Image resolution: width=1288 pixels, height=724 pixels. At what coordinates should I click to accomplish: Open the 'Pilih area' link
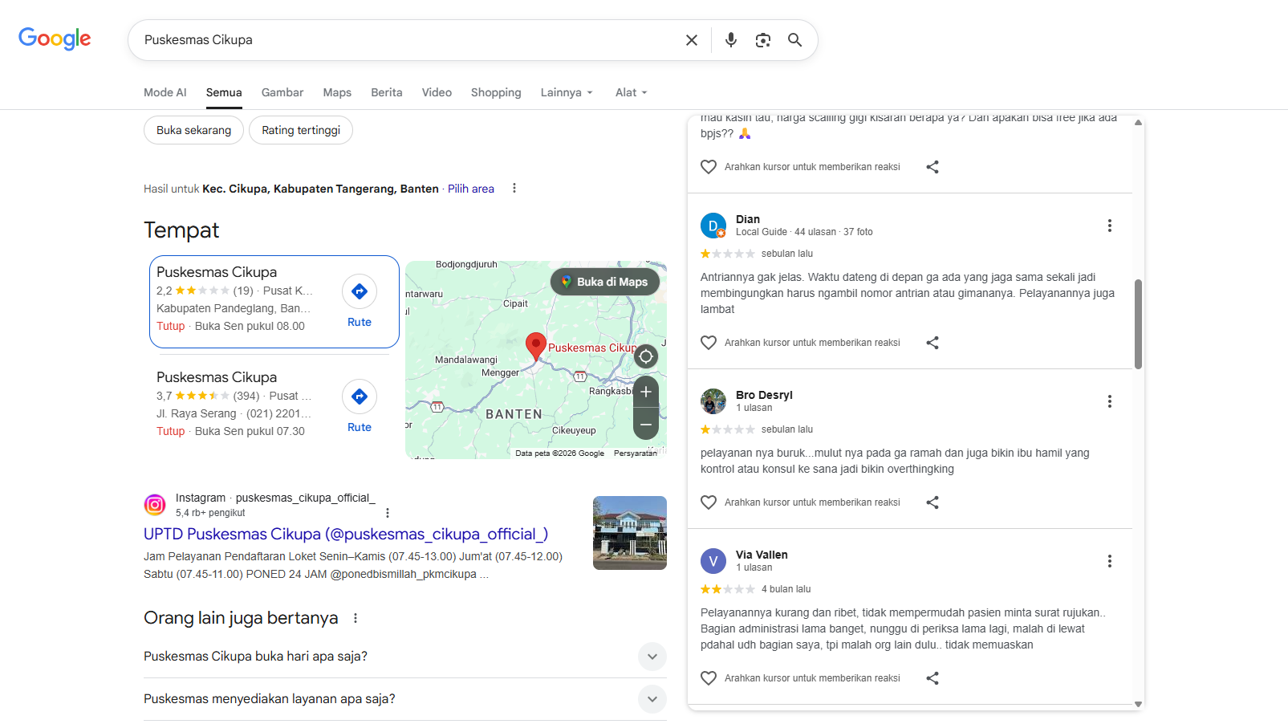[x=470, y=188]
